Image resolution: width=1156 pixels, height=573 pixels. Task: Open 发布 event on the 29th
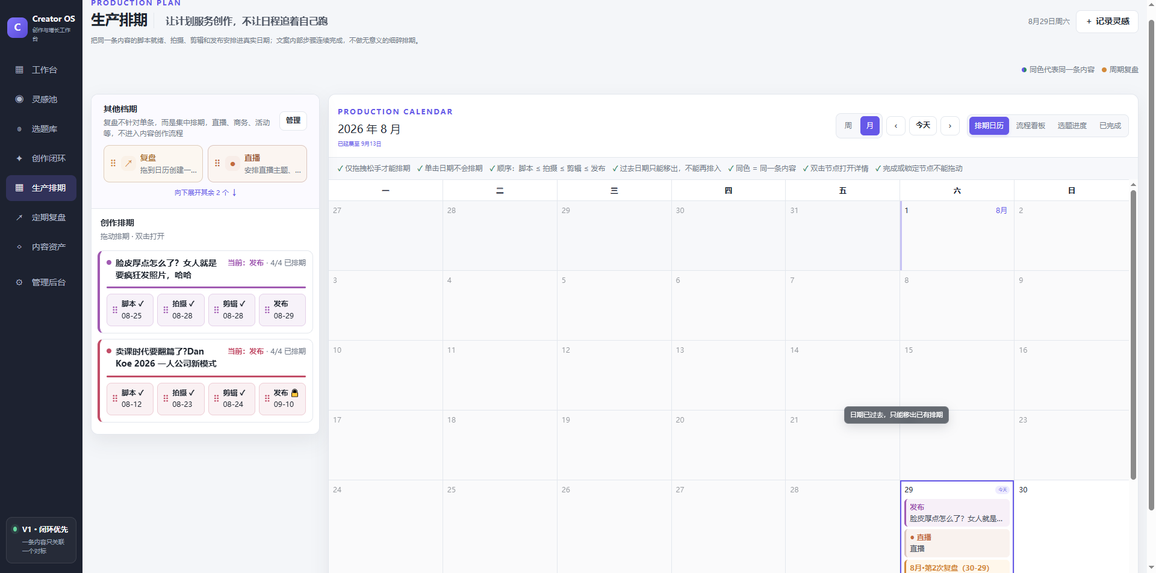[957, 513]
